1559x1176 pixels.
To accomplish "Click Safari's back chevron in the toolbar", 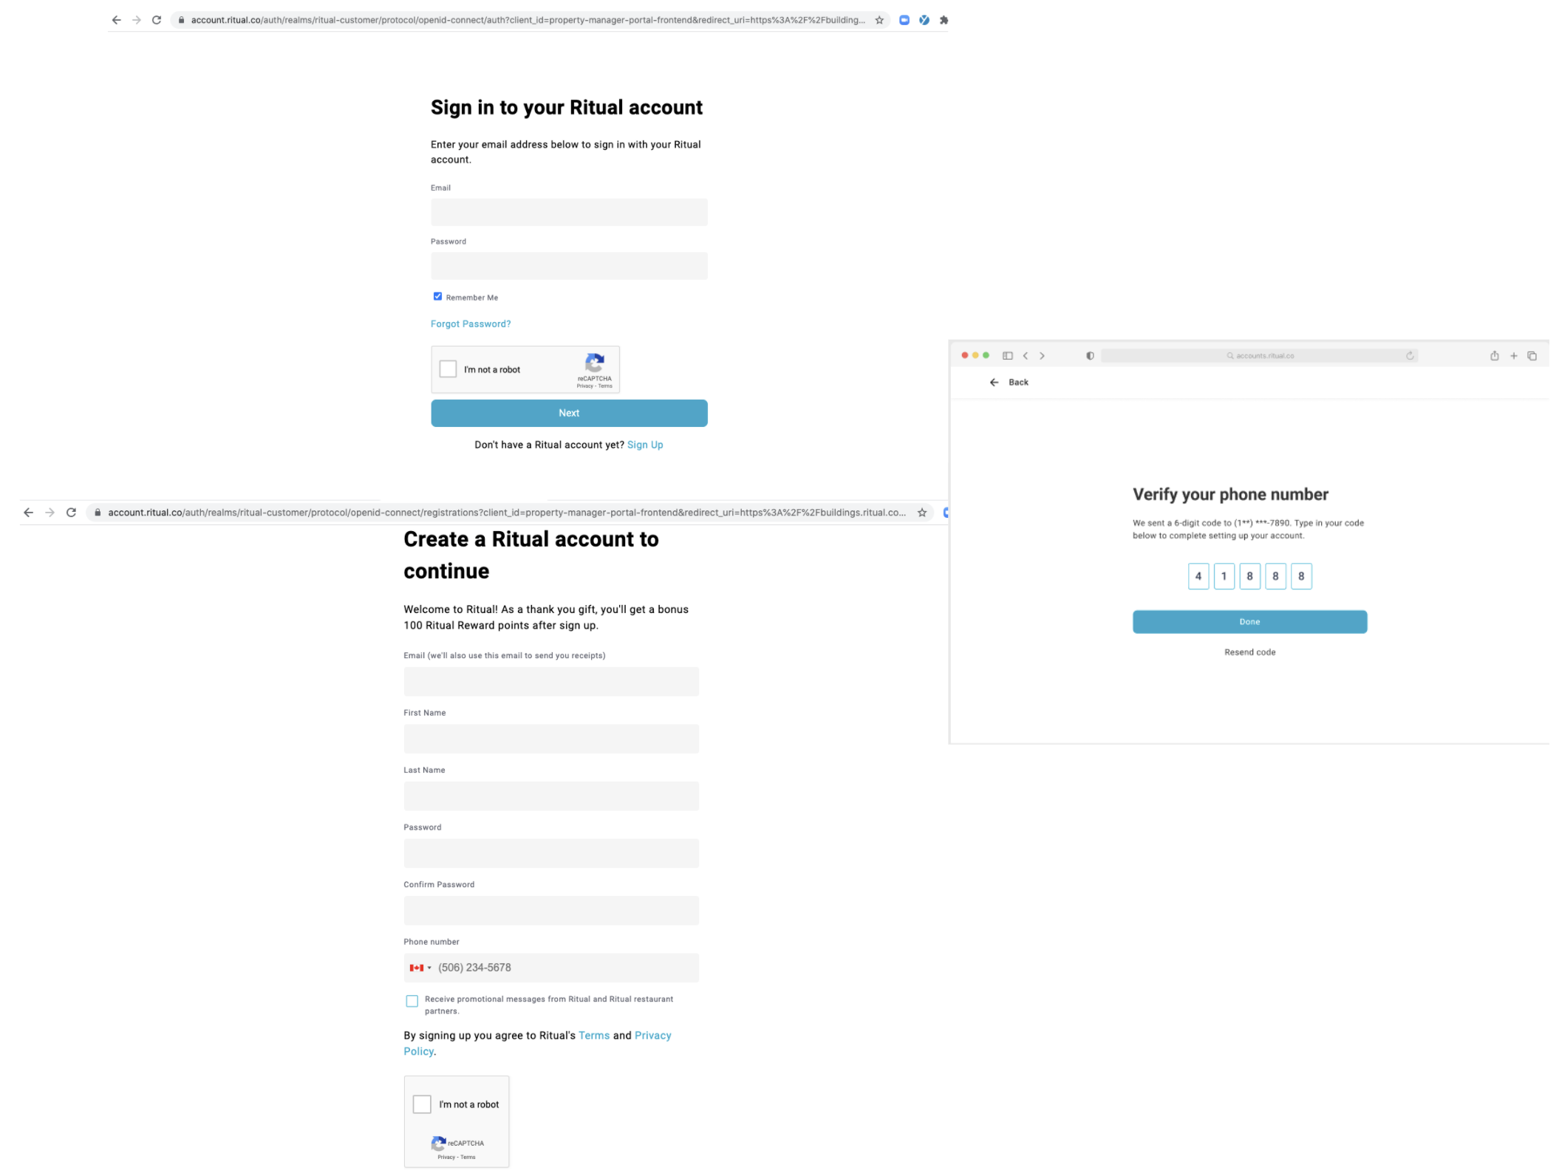I will click(x=1026, y=356).
